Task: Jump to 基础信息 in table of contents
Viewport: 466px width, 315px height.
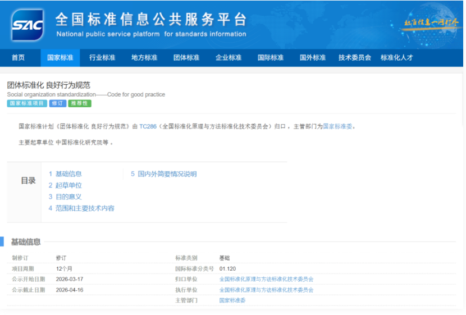Action: [x=65, y=174]
